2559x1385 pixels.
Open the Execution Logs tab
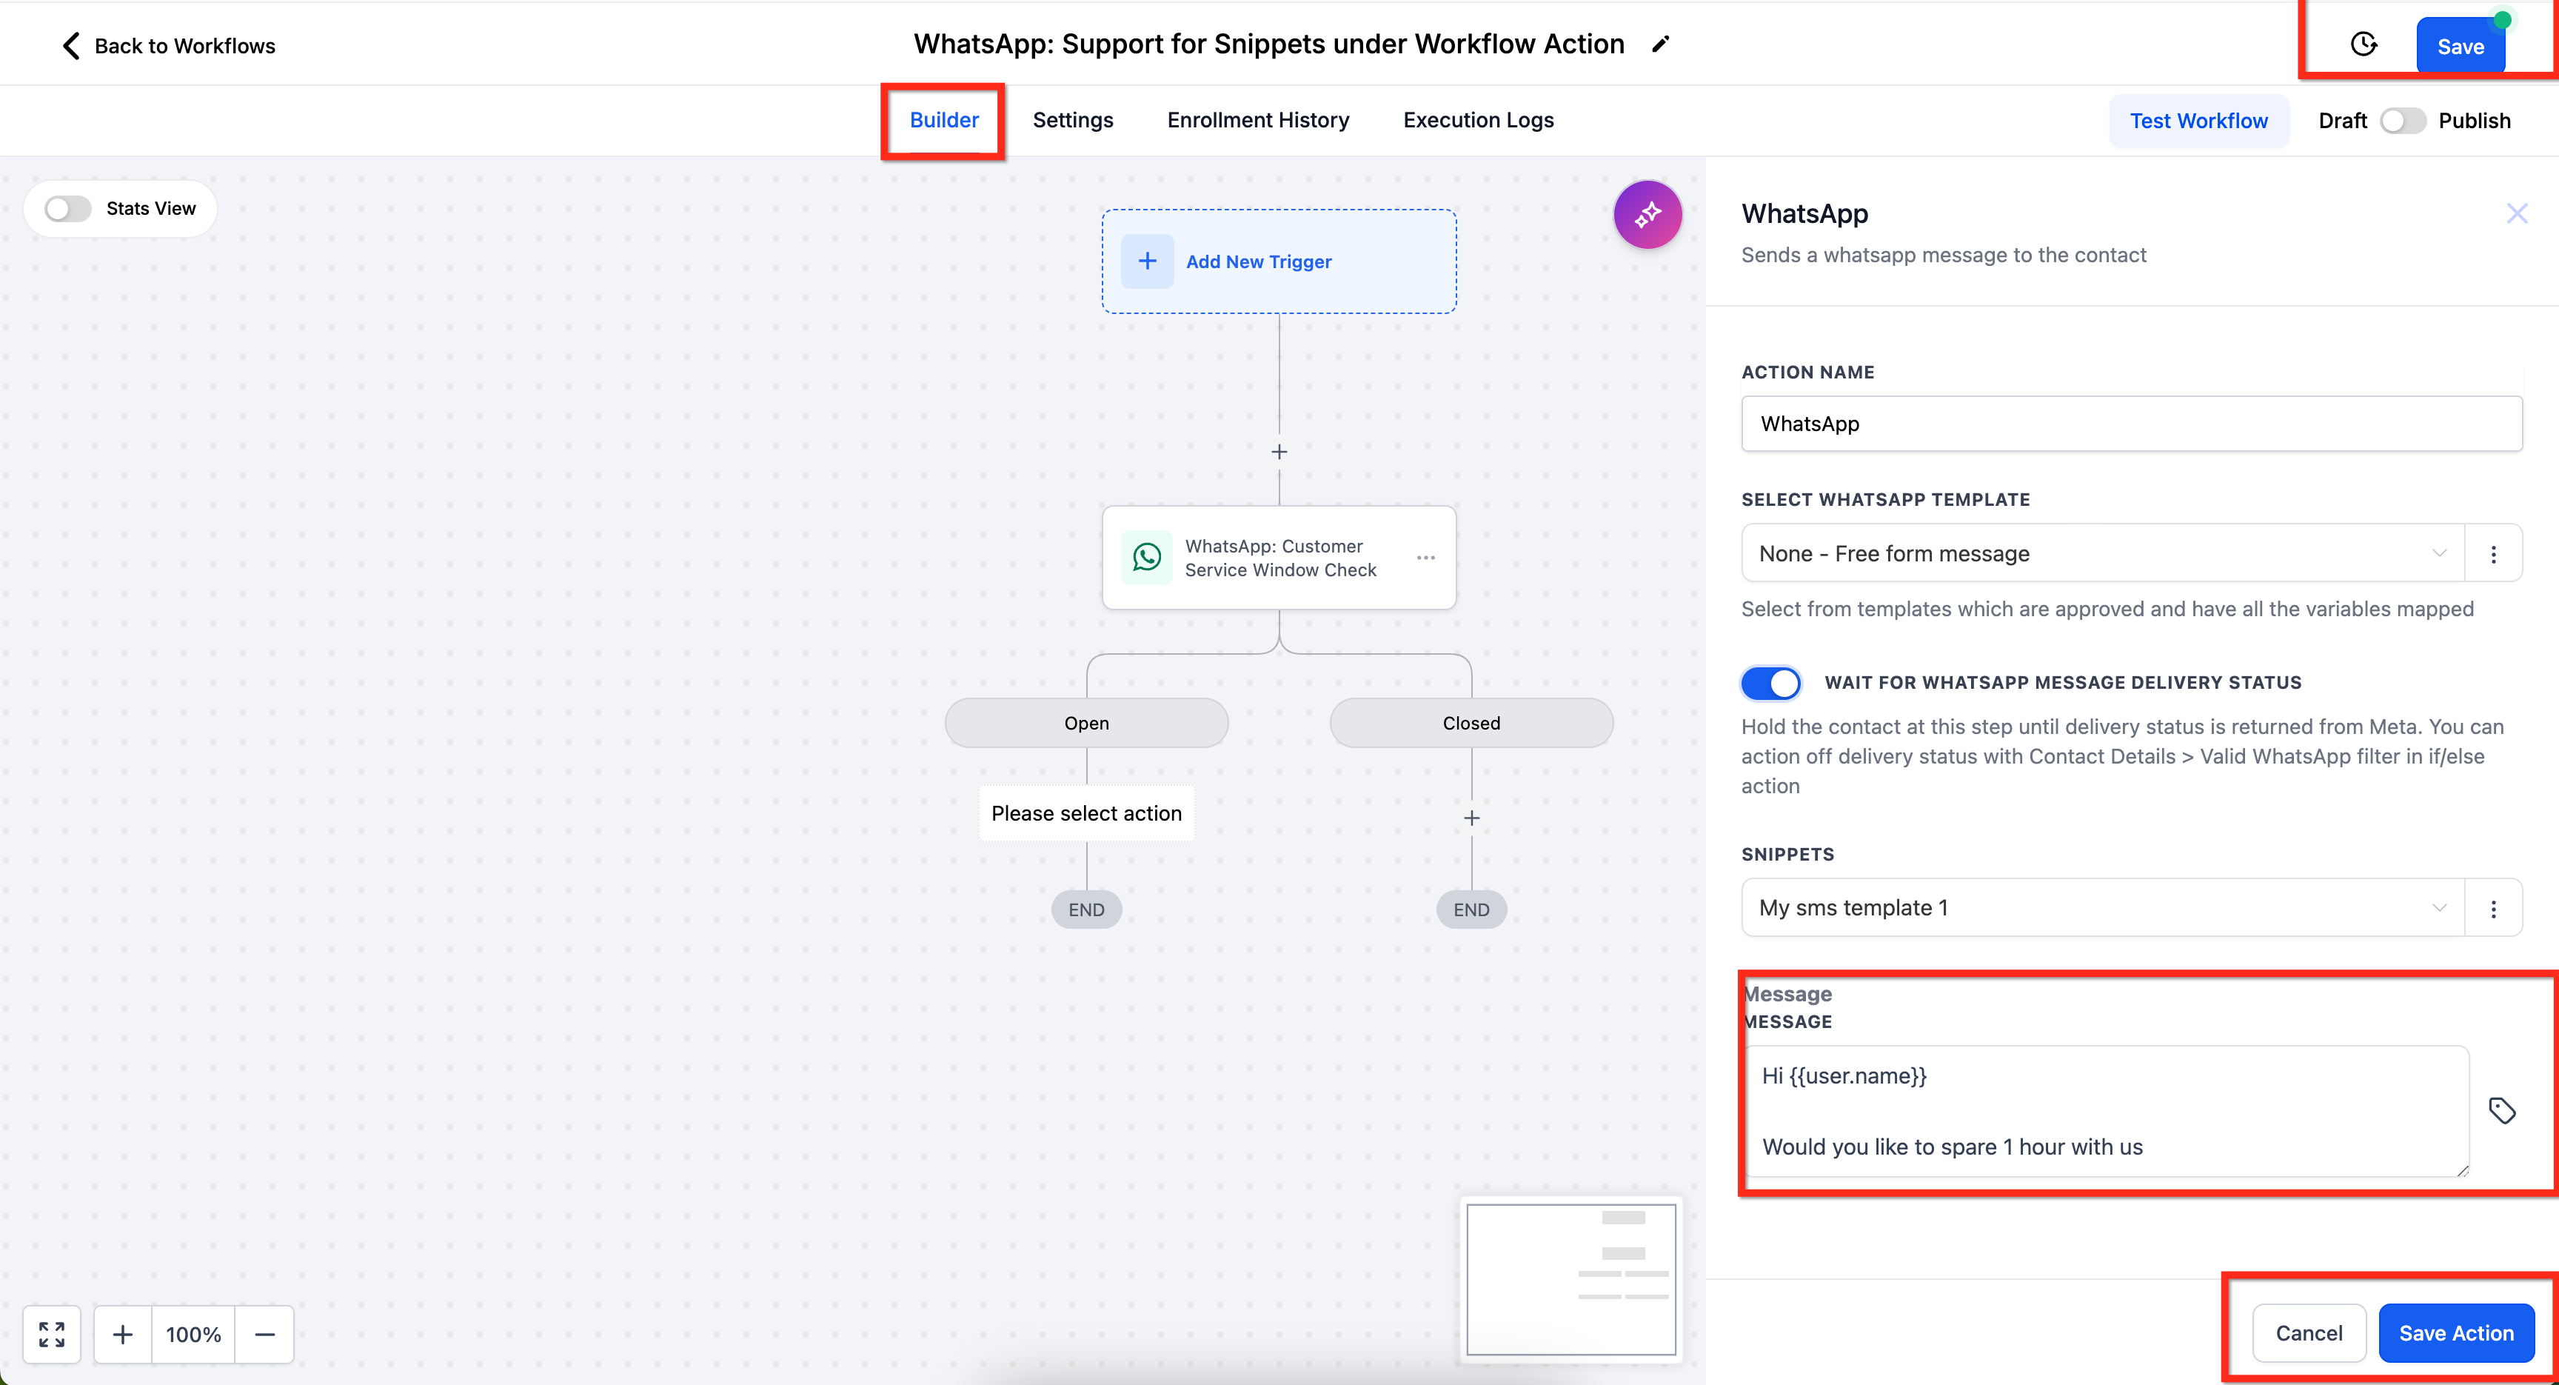(x=1478, y=120)
